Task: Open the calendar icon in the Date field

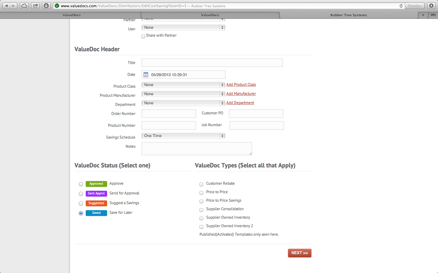Action: [146, 75]
